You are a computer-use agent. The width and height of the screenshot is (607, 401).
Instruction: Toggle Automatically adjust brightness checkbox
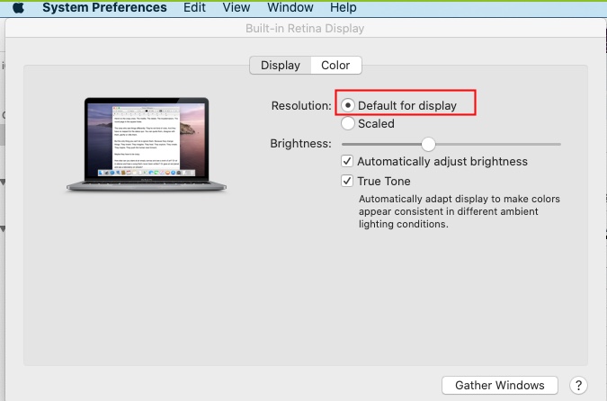pyautogui.click(x=347, y=161)
